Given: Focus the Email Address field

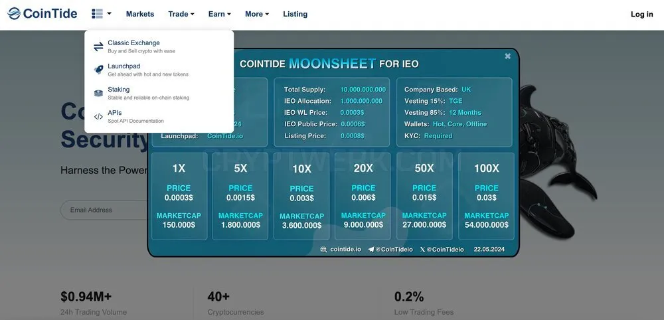Looking at the screenshot, I should click(105, 210).
